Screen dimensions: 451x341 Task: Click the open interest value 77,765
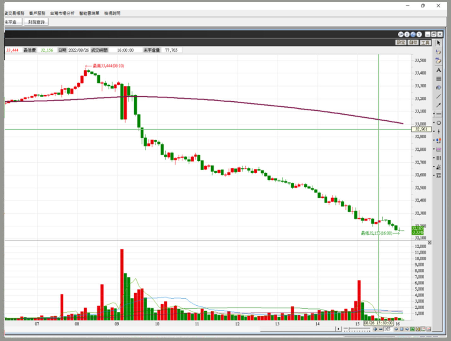(171, 50)
